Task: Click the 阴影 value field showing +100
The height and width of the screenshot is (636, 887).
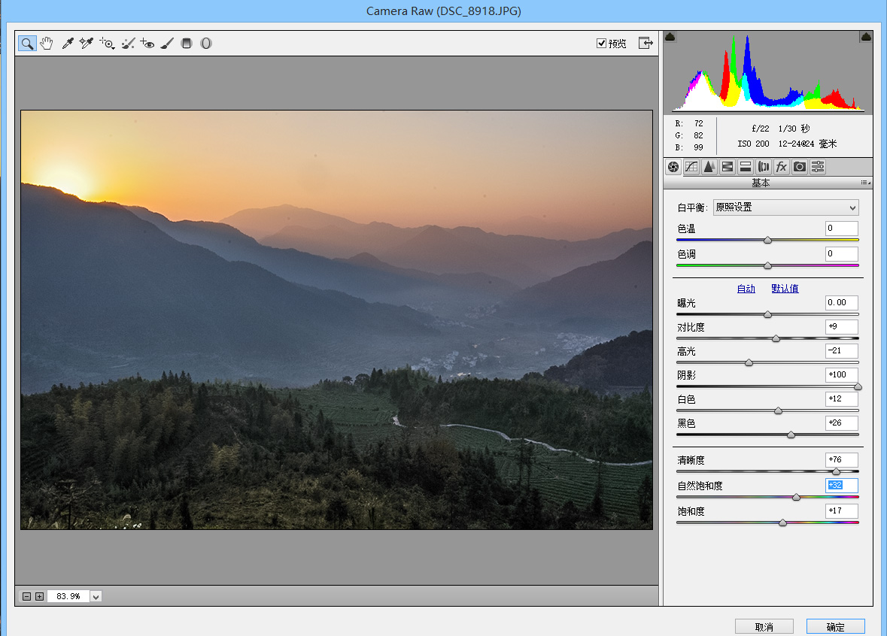Action: pyautogui.click(x=842, y=375)
